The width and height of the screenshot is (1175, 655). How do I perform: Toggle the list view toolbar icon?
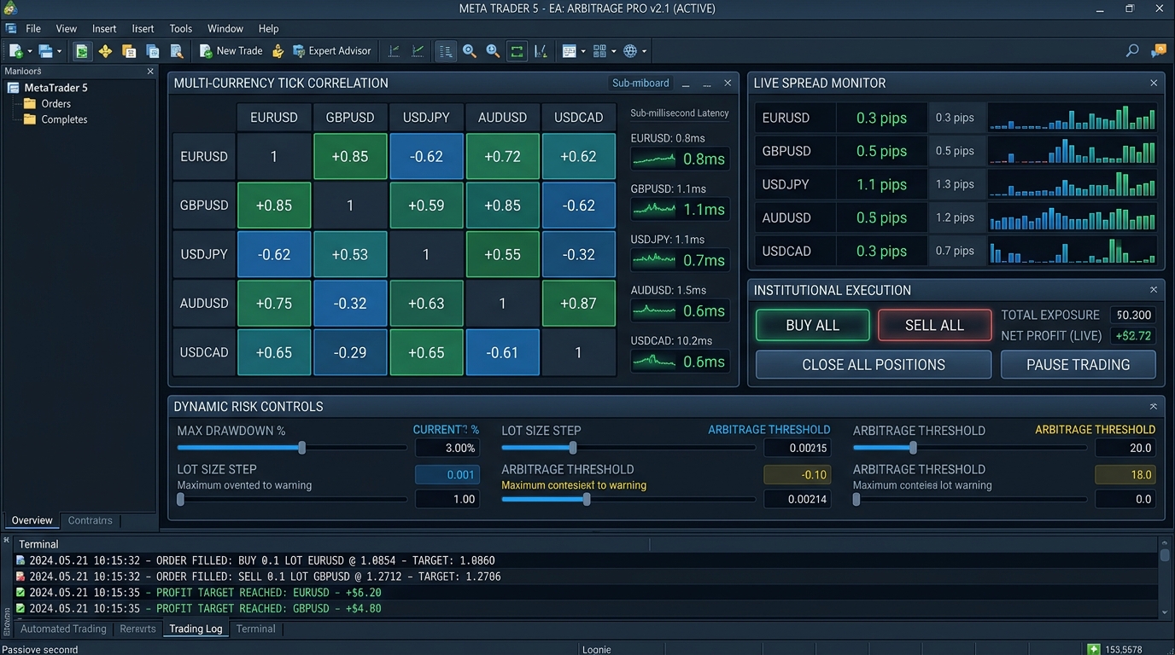(446, 51)
